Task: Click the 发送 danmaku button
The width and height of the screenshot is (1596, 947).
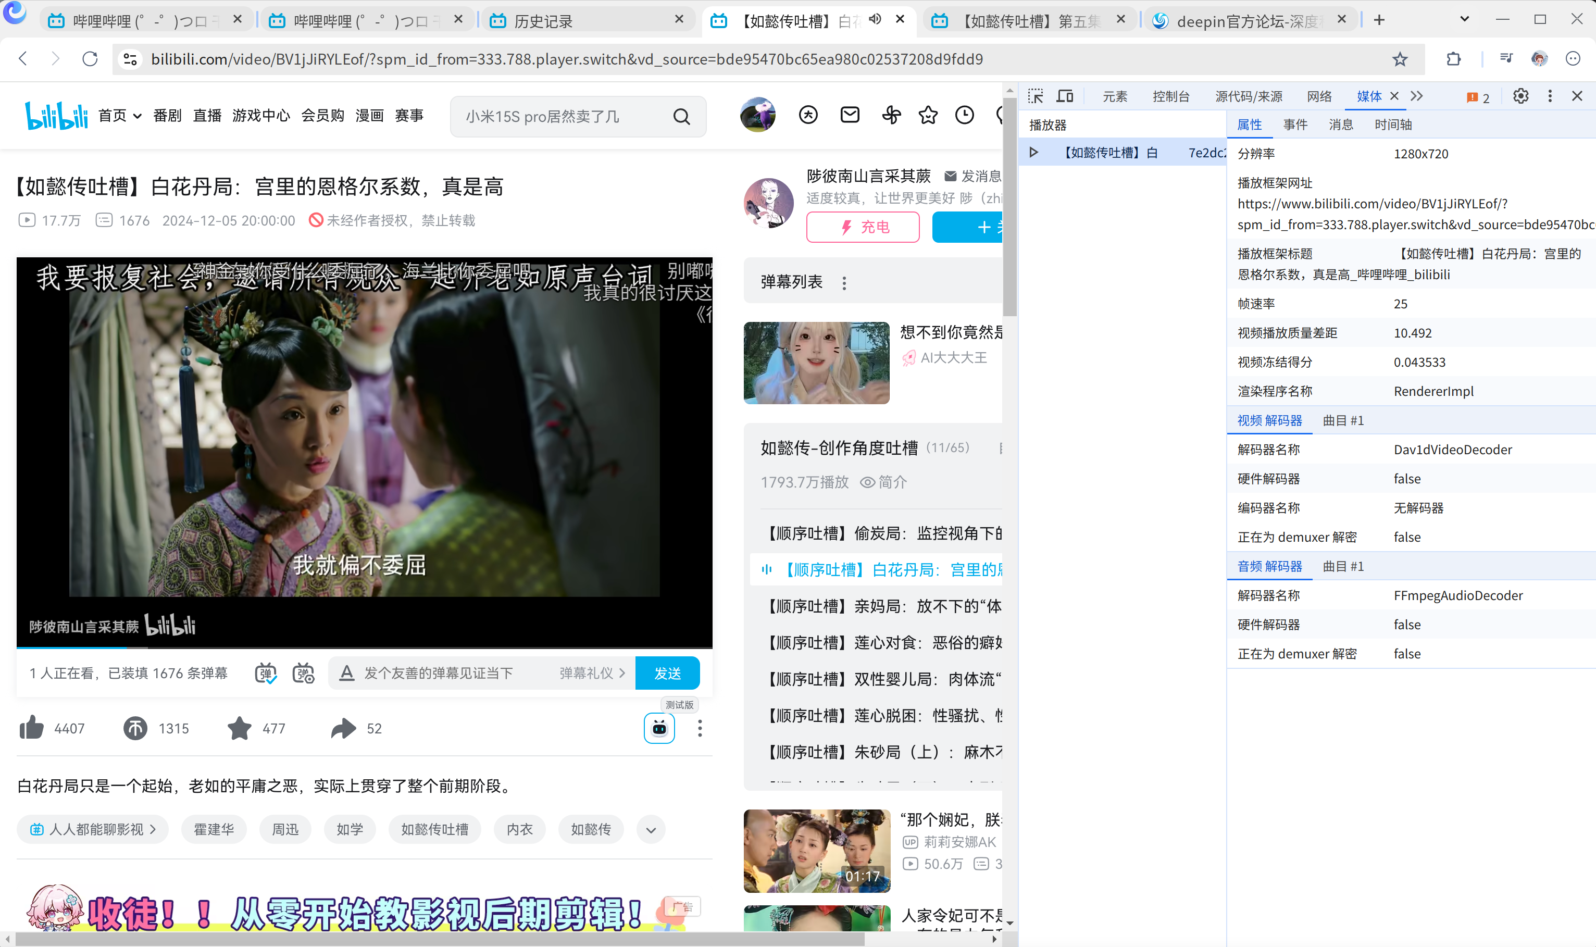Action: click(667, 673)
